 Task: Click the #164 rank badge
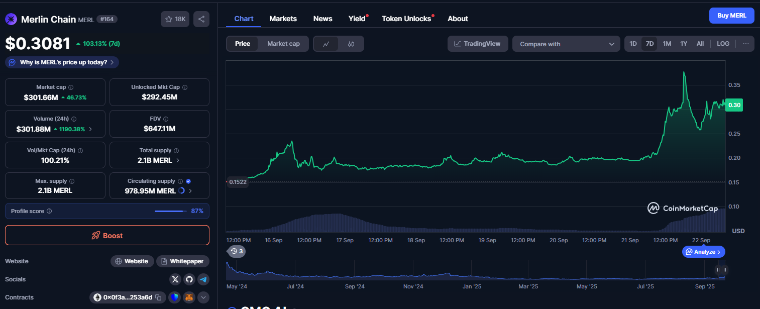coord(106,19)
